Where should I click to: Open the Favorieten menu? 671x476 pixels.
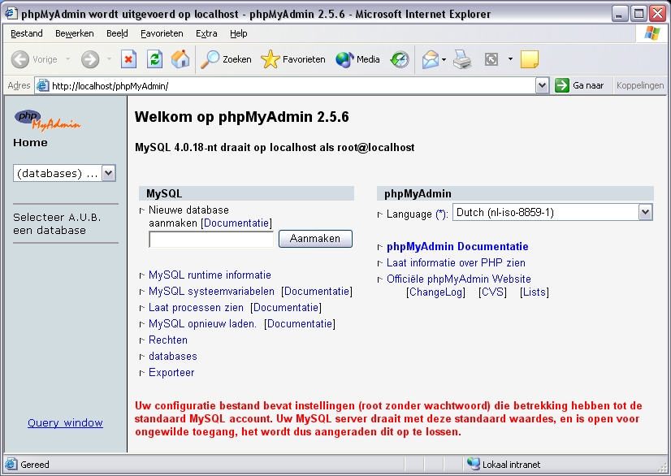tap(162, 33)
